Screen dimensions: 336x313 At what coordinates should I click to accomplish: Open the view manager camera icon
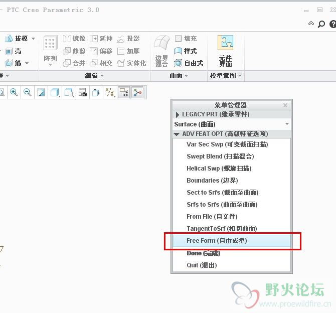click(83, 92)
